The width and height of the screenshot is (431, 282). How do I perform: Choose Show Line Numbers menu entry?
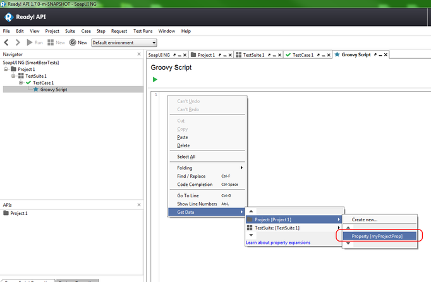pyautogui.click(x=207, y=204)
